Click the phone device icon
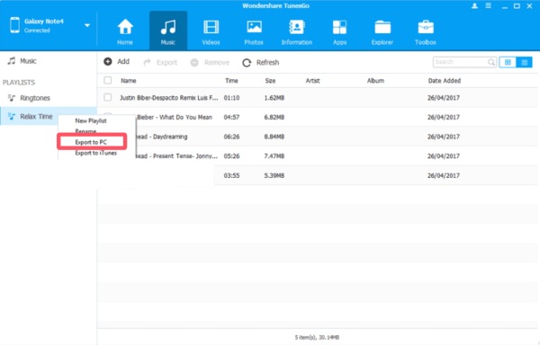 pyautogui.click(x=14, y=25)
